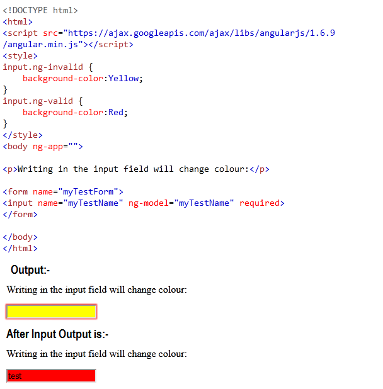Click the output paragraph above the red field
383x389 pixels.
(x=96, y=354)
